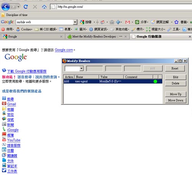The width and height of the screenshot is (192, 175).
Task: Click the Edit button in Modify Headers
Action: point(175,77)
